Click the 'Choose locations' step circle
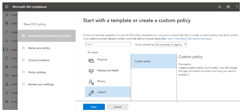 pos(24,60)
